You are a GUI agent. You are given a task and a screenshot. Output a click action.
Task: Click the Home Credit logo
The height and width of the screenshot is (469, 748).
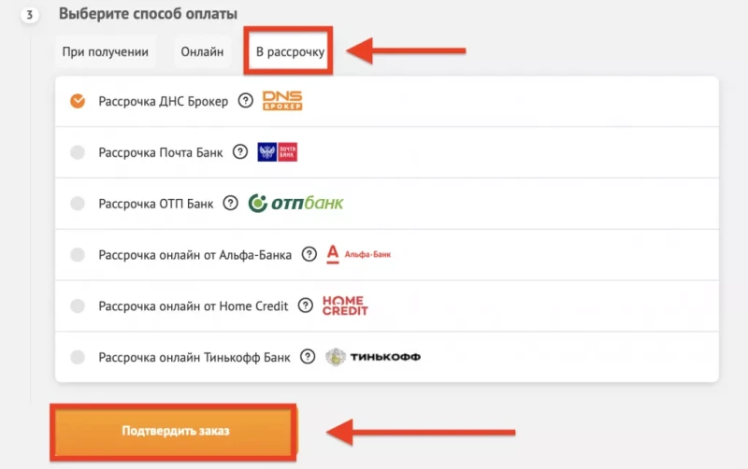(345, 306)
